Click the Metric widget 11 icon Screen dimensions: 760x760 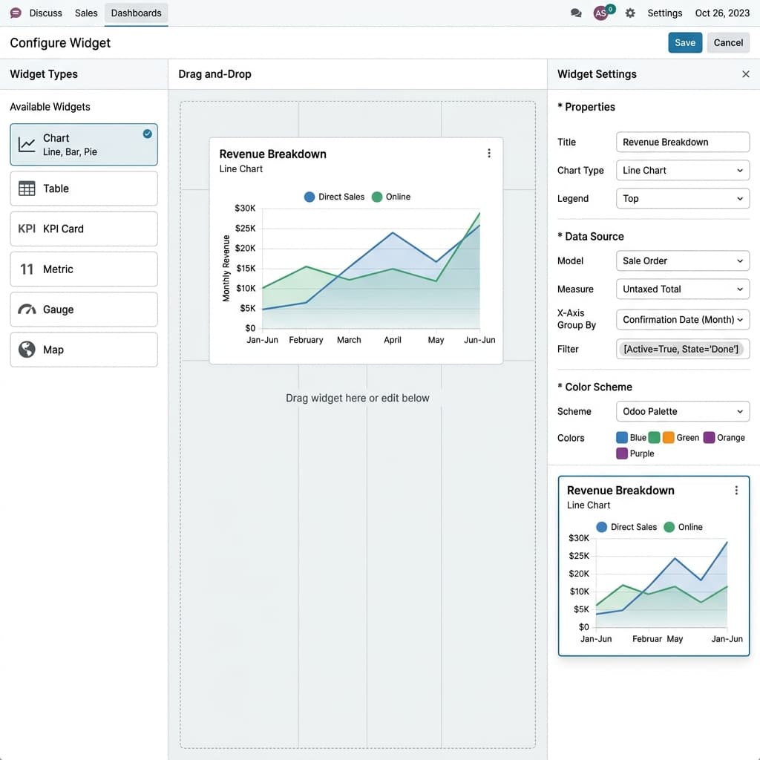click(x=27, y=269)
